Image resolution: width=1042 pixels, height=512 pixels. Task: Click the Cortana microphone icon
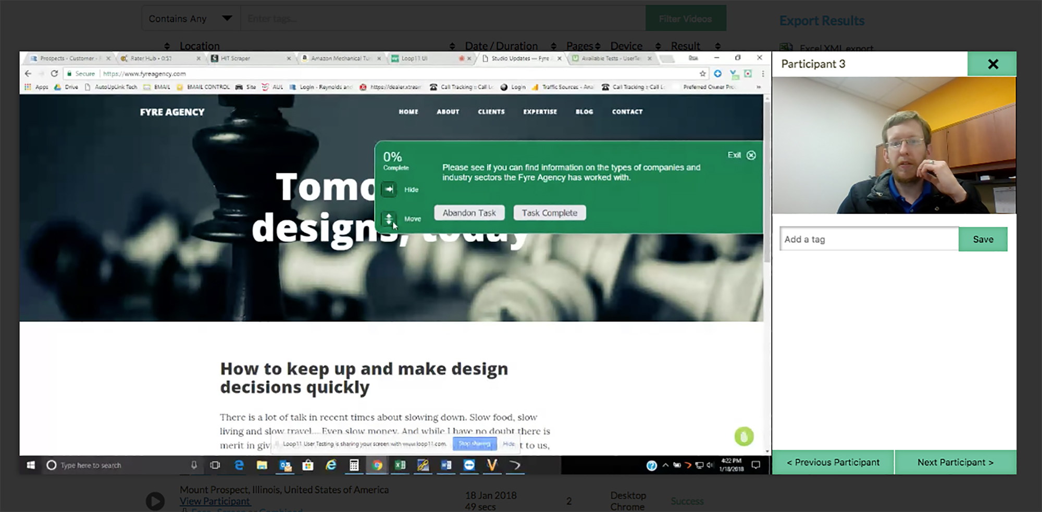coord(194,465)
